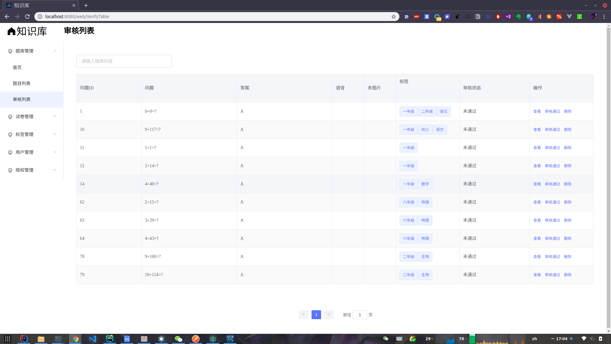Open the 题目列表 menu item
This screenshot has height=344, width=611.
pyautogui.click(x=22, y=83)
